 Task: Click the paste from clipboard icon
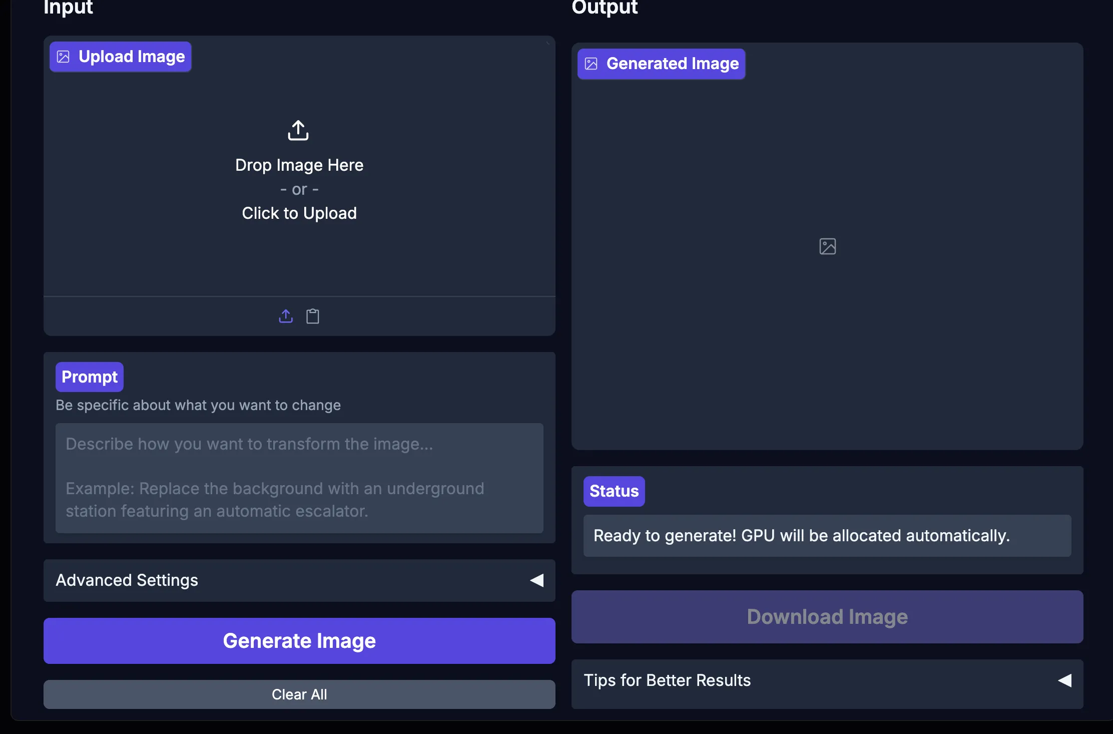click(313, 316)
